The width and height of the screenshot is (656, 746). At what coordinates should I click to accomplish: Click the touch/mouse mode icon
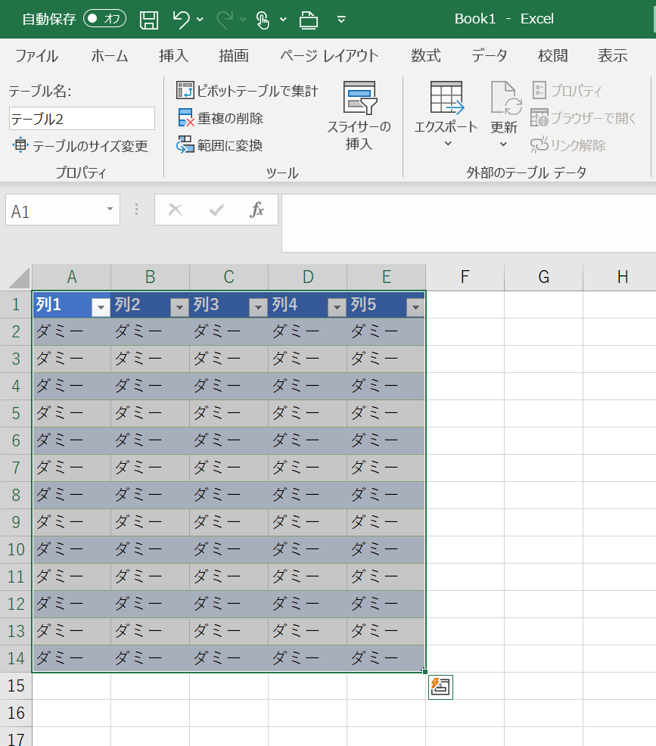(263, 19)
